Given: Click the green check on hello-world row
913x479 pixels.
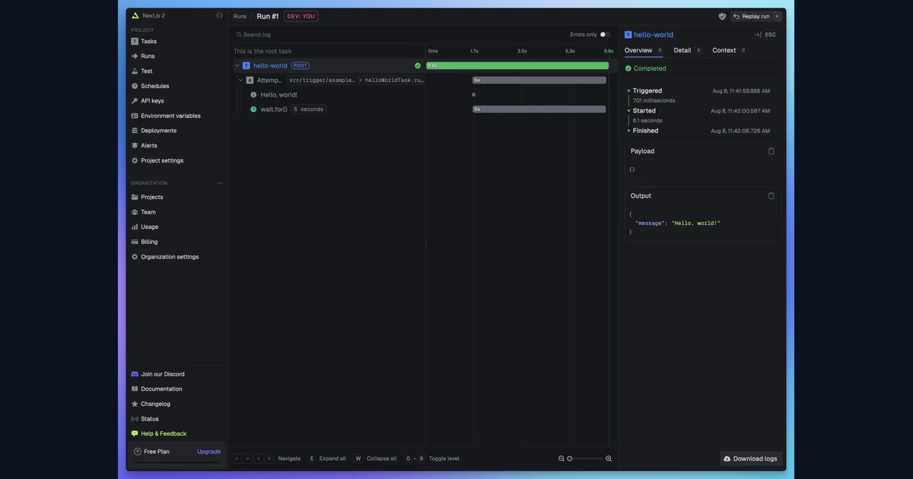Looking at the screenshot, I should click(418, 65).
